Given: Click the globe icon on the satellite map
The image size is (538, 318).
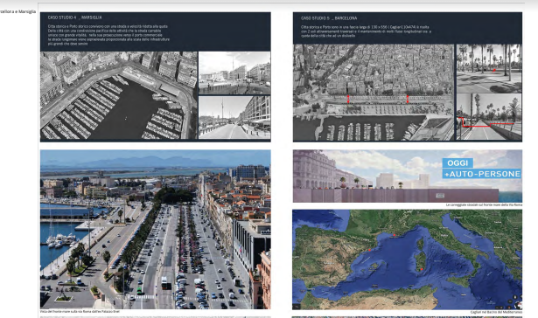Looking at the screenshot, I should tap(518, 305).
